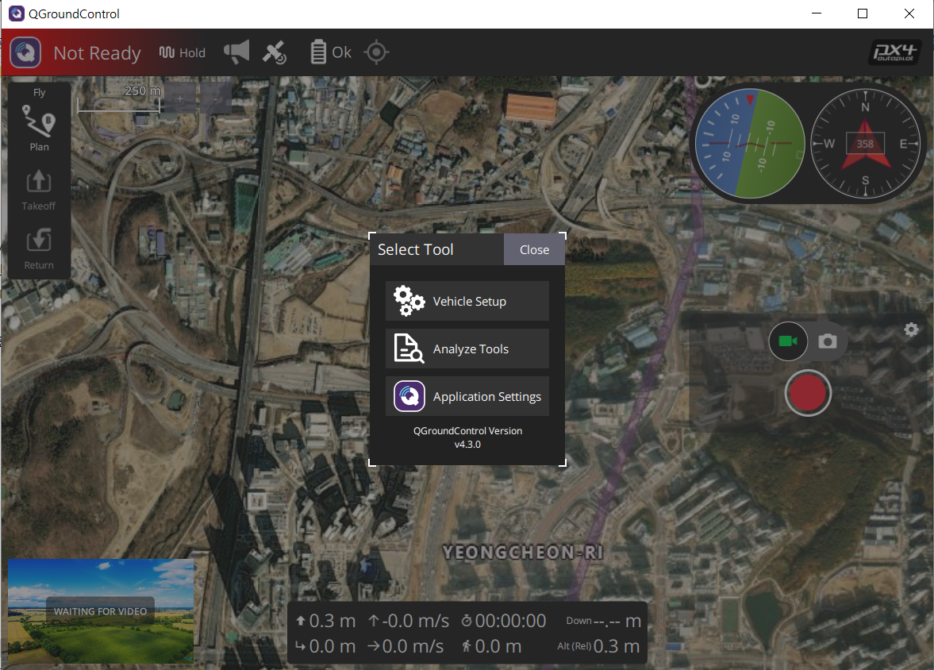Open Application Settings
The width and height of the screenshot is (934, 670).
[x=467, y=396]
